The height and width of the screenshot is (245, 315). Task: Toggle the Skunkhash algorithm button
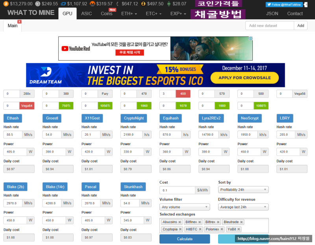133,187
